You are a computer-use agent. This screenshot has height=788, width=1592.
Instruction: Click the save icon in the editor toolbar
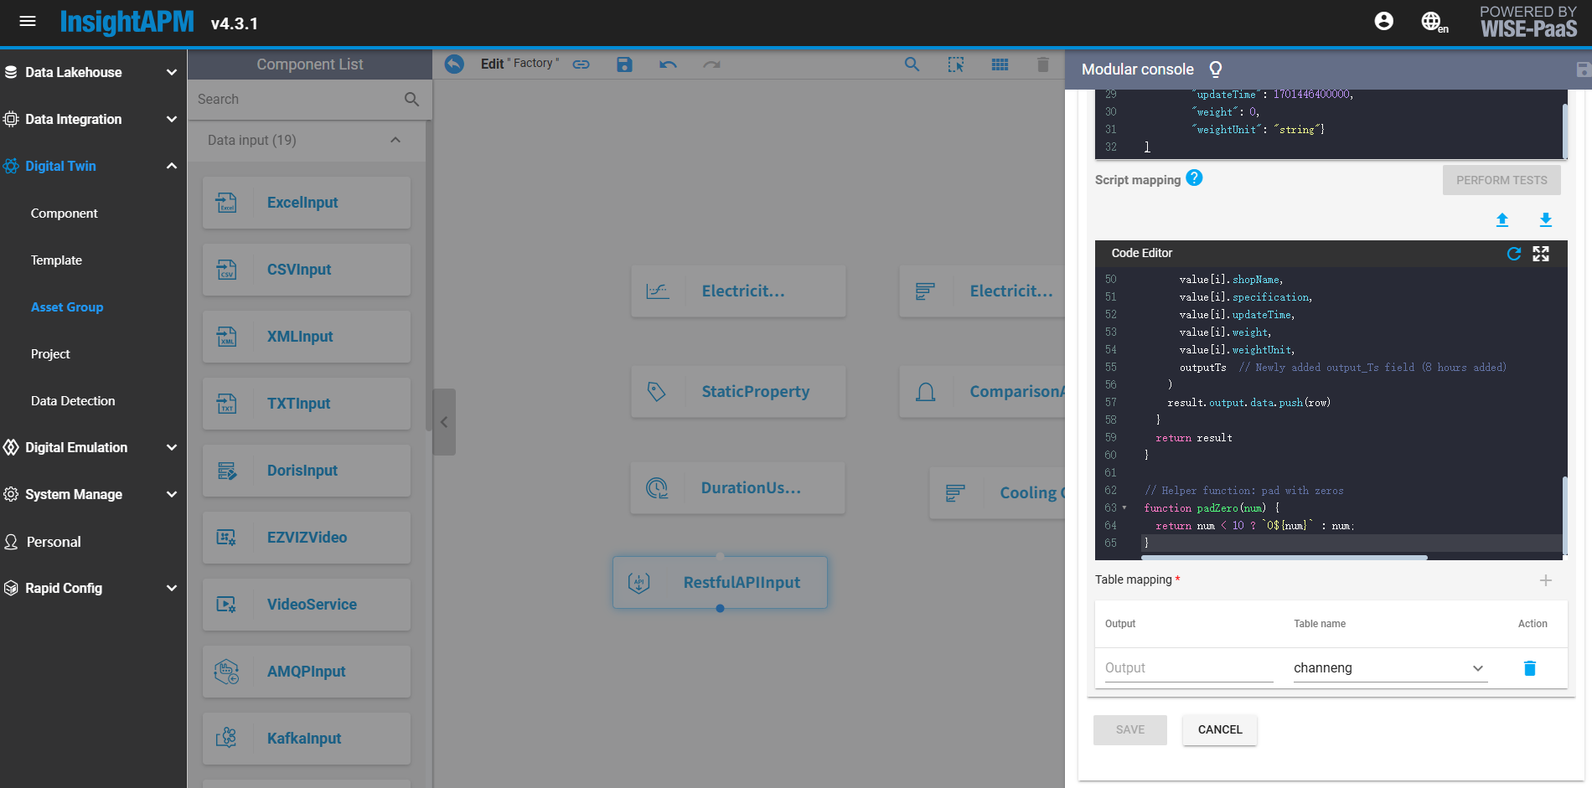click(x=624, y=64)
